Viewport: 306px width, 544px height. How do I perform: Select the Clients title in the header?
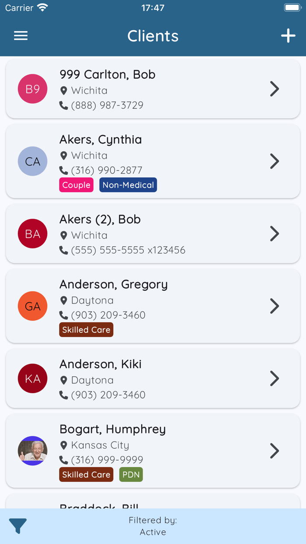point(153,36)
